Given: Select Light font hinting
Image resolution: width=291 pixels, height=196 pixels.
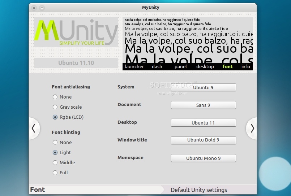Looking at the screenshot, I should [55, 152].
